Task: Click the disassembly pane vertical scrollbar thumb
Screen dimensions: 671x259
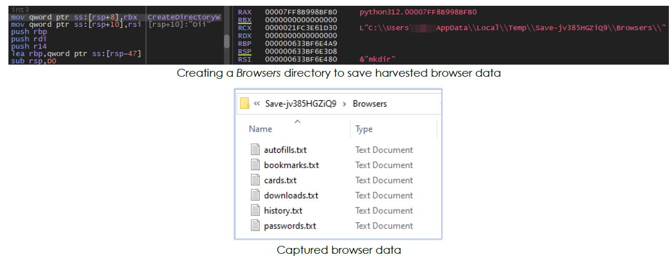Action: [227, 41]
